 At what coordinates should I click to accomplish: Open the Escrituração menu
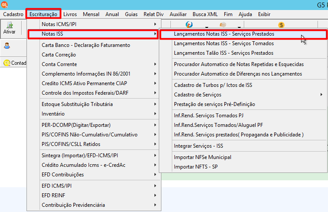click(43, 14)
